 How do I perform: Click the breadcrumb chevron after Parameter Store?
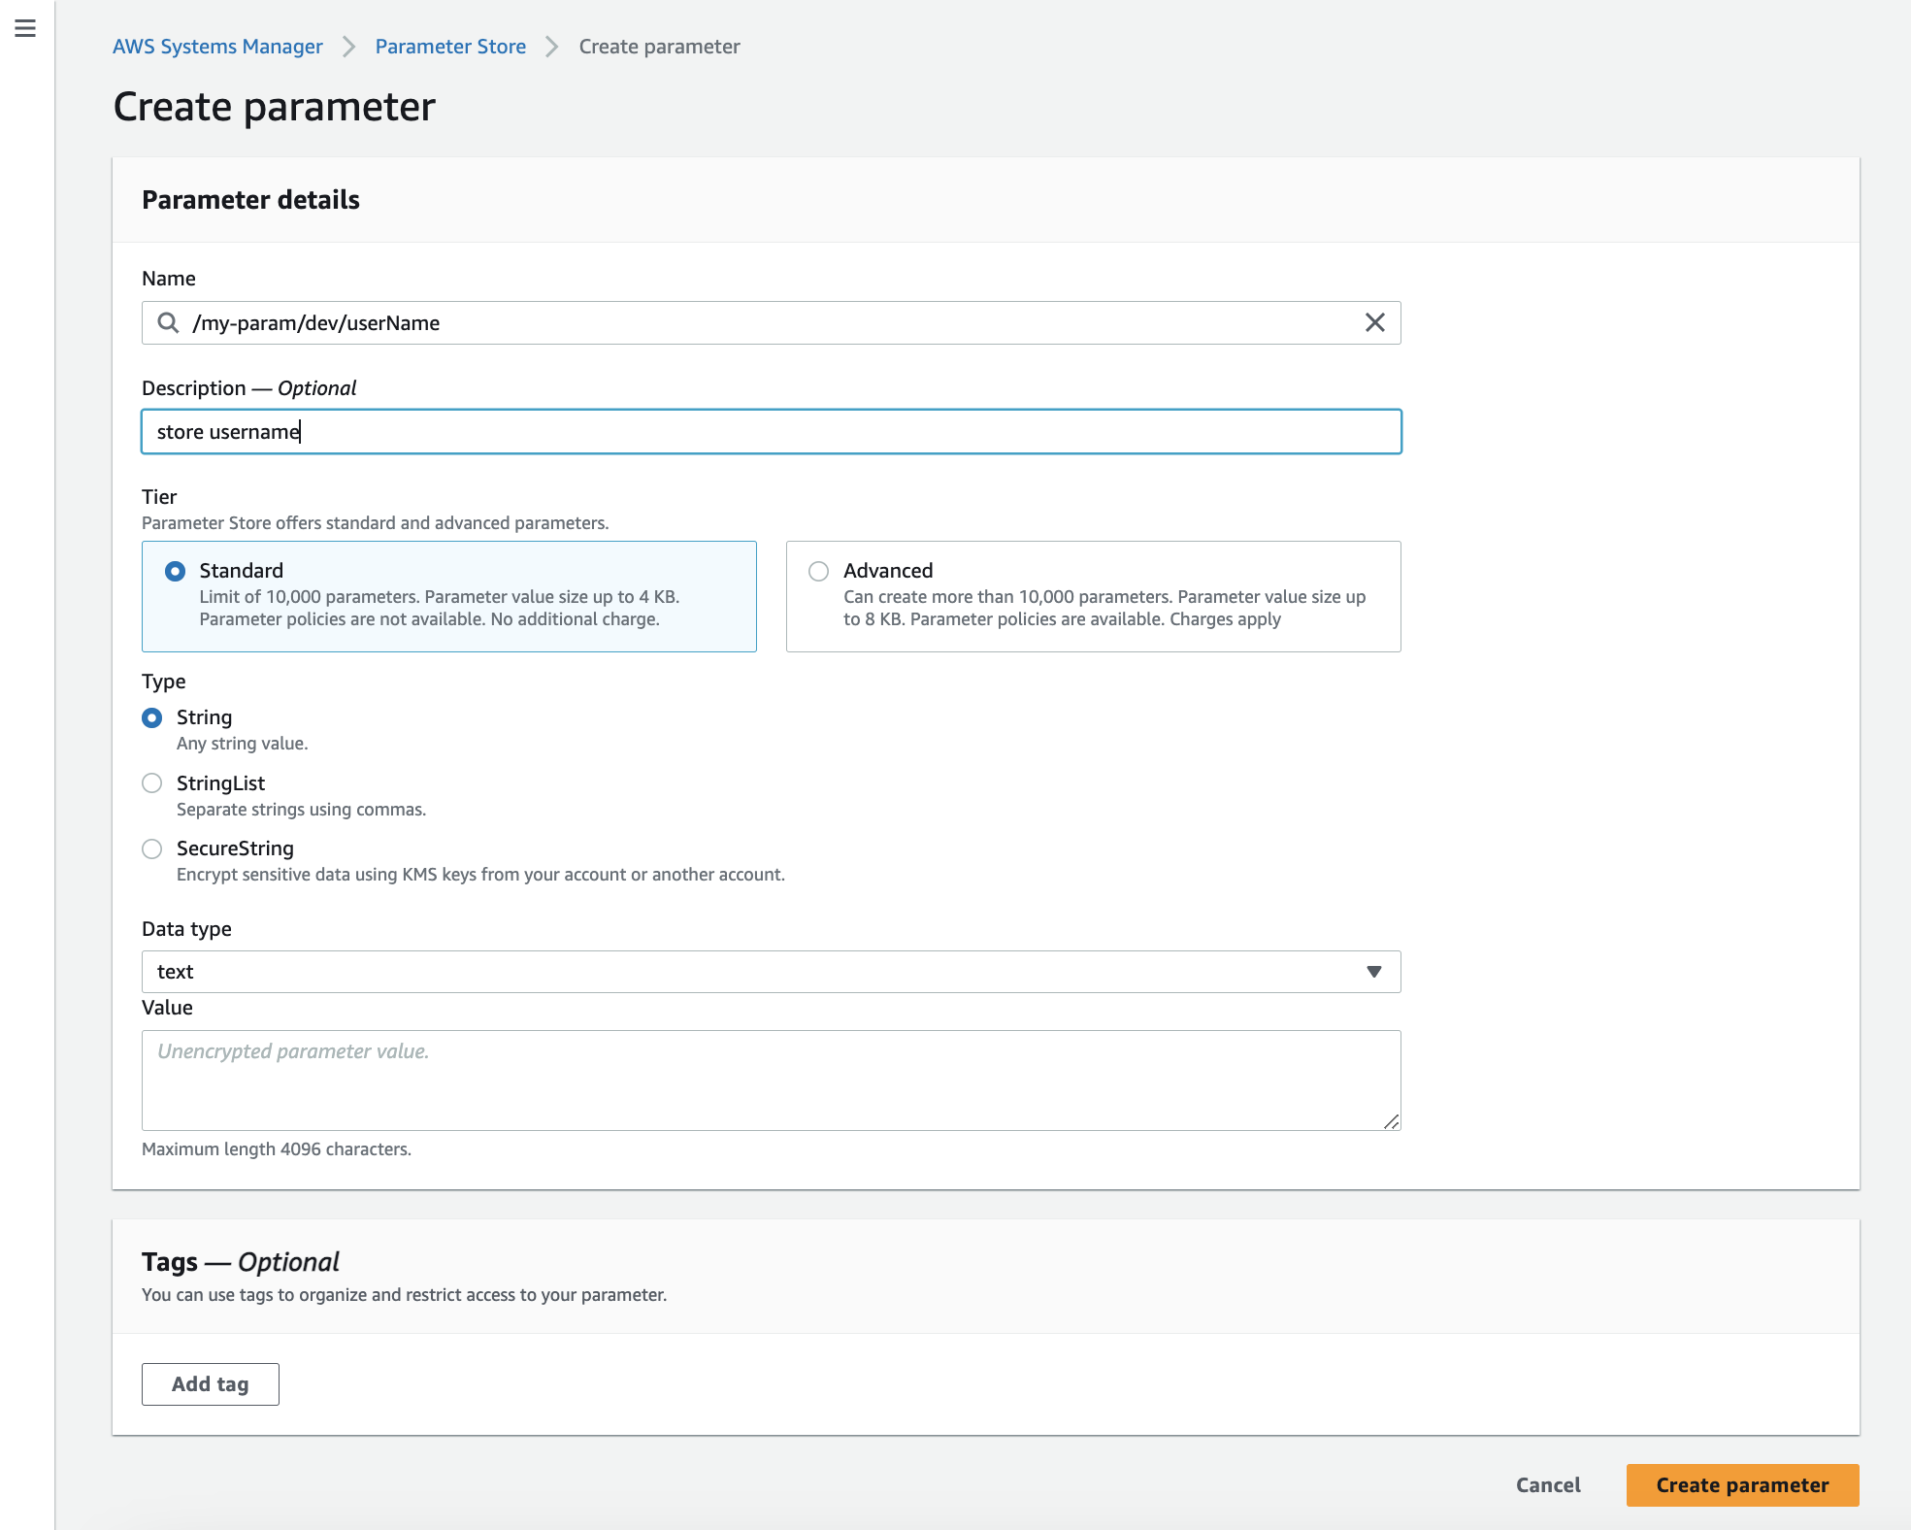[552, 47]
